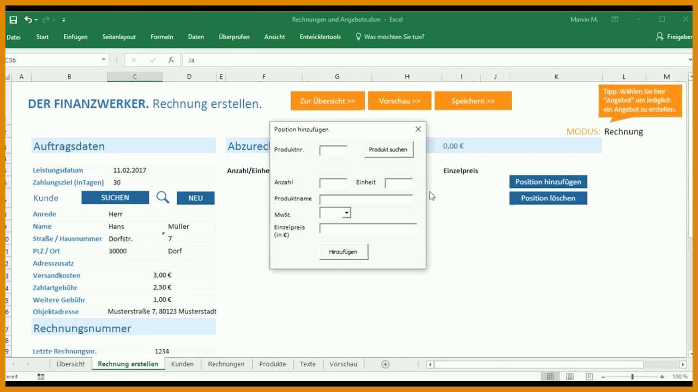Viewport: 698px width, 392px height.
Task: Open the Seitenlayout ribbon tab
Action: 119,37
